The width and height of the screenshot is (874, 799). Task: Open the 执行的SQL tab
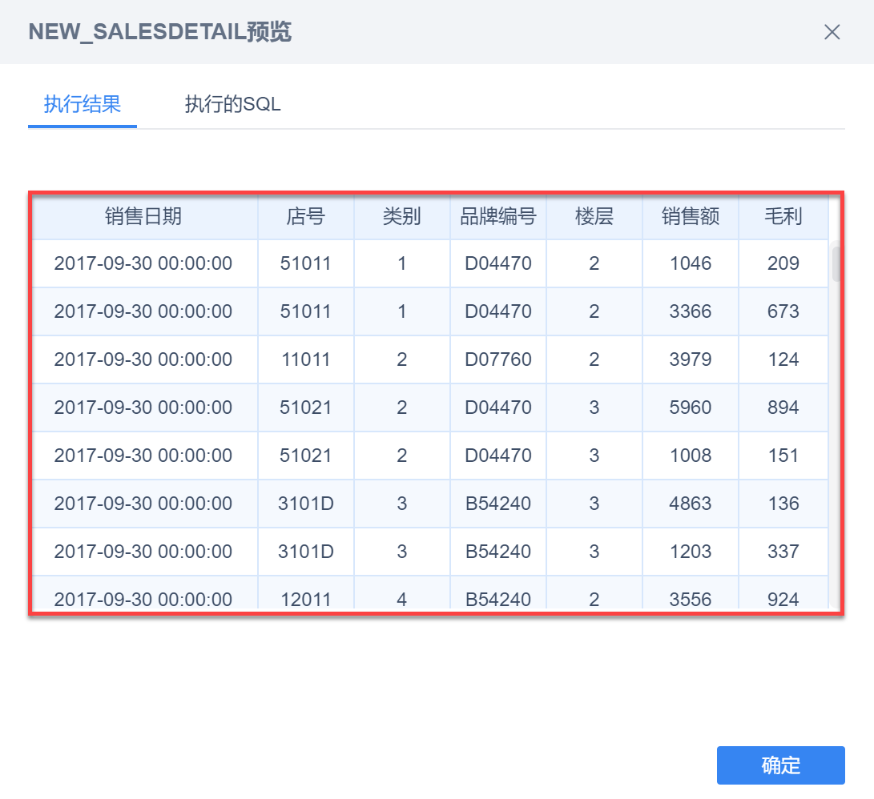(232, 104)
